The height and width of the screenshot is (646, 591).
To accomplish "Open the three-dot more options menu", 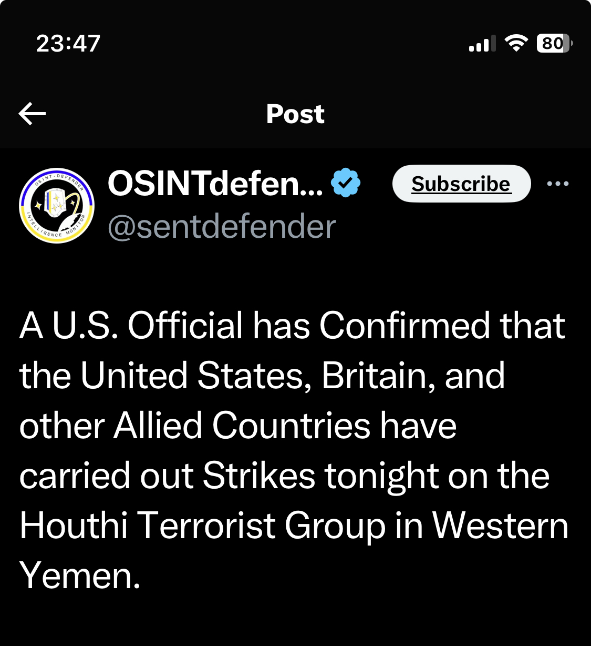I will pos(557,184).
